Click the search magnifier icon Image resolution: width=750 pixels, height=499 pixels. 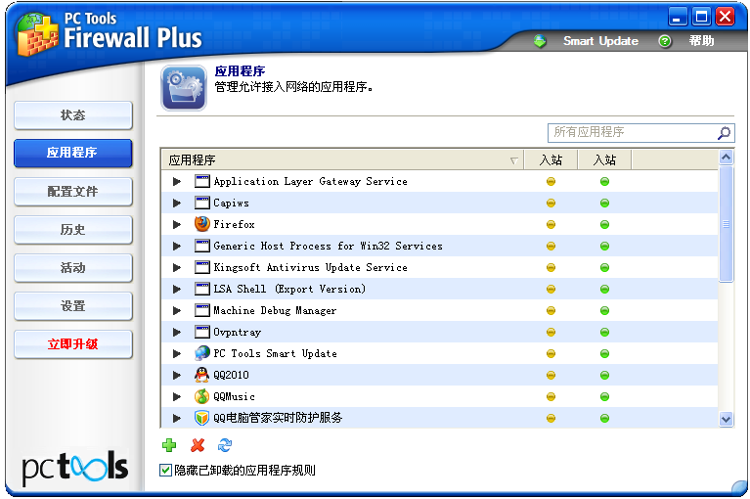coord(724,133)
